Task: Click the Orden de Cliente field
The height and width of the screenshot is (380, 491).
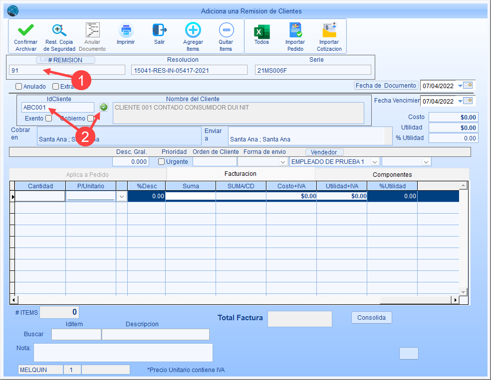Action: pos(215,162)
